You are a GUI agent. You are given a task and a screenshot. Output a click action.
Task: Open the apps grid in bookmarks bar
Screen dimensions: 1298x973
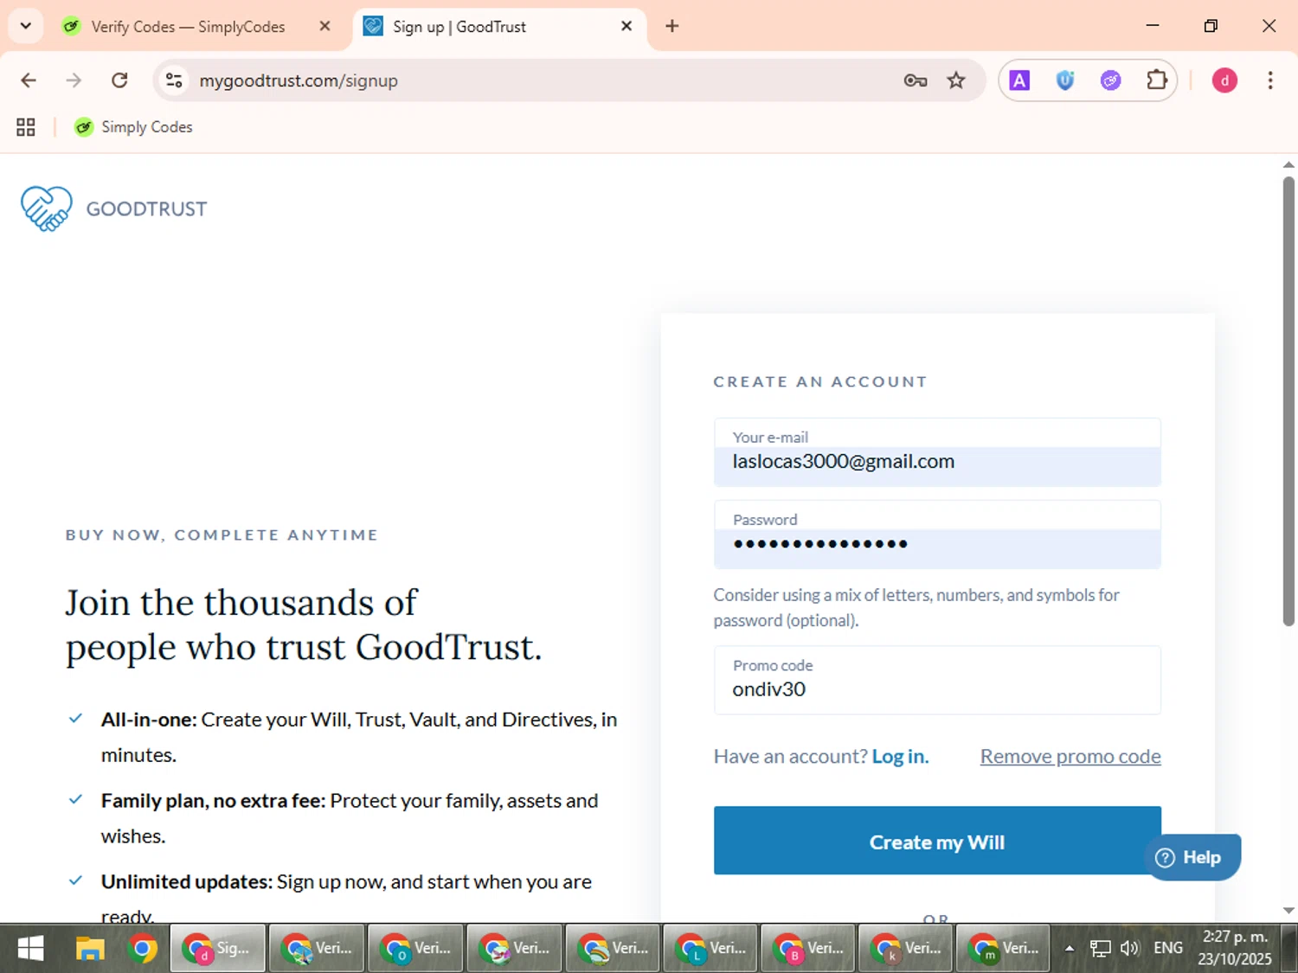[26, 127]
